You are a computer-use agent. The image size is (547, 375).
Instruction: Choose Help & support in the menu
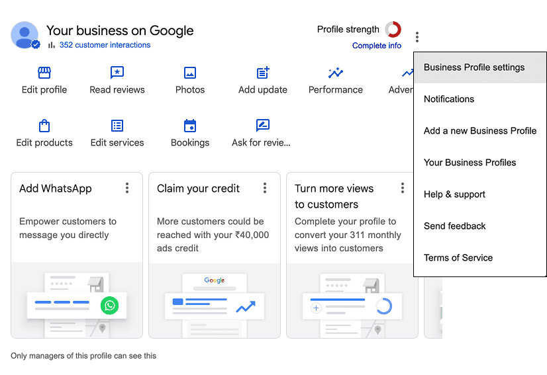tap(480, 194)
